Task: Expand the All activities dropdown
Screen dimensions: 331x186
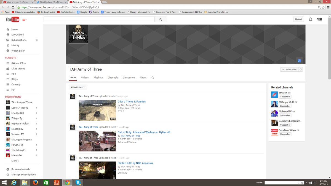Action: tap(78, 87)
